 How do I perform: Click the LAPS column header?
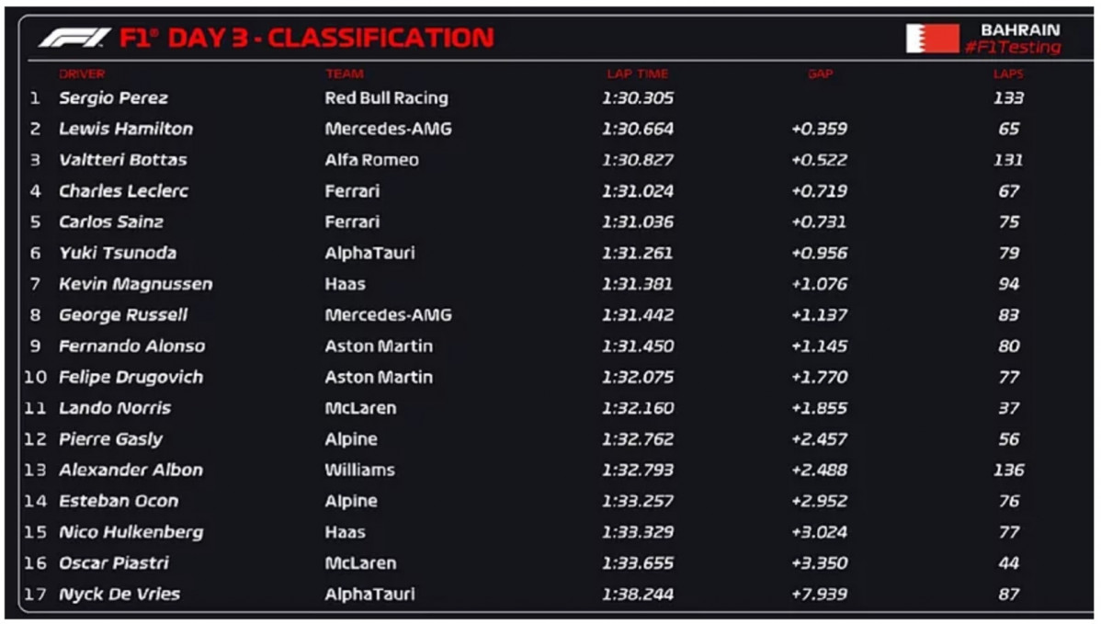(x=1008, y=74)
